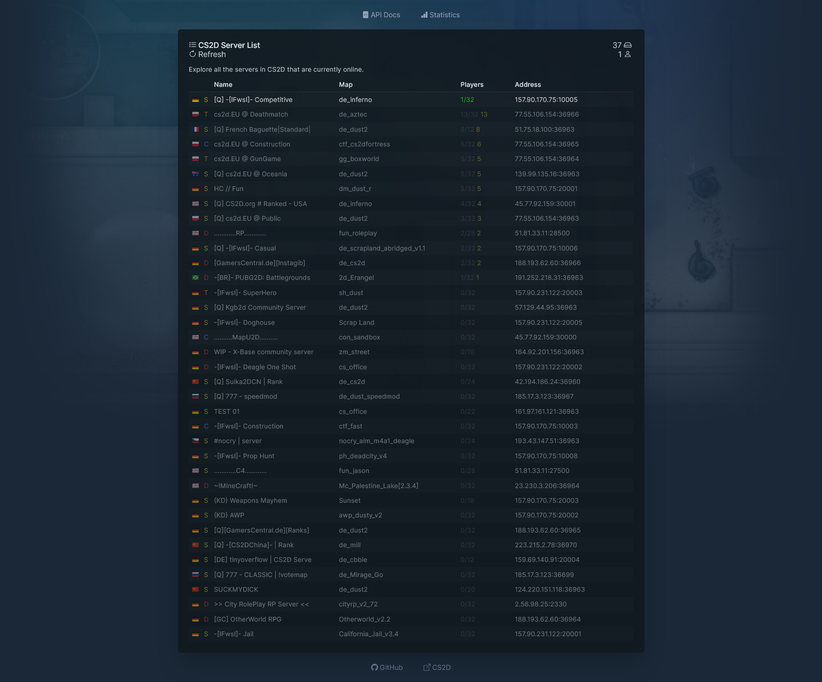Open the Statistics page link

tap(440, 15)
